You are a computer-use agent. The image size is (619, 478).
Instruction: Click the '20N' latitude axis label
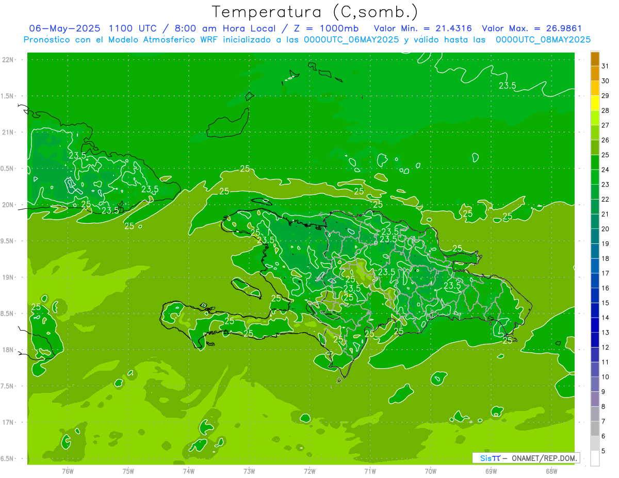(x=8, y=205)
